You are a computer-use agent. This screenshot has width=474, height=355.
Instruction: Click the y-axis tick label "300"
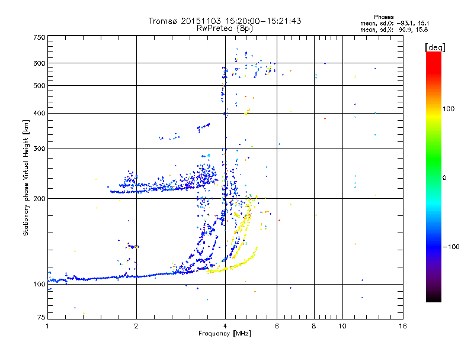(40, 149)
